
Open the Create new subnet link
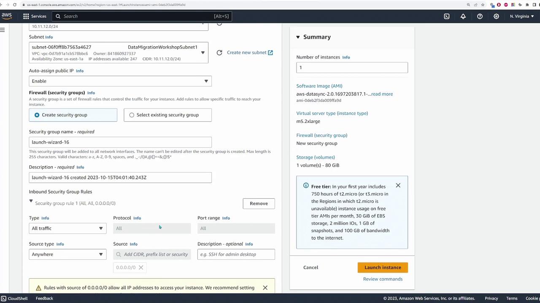click(250, 53)
